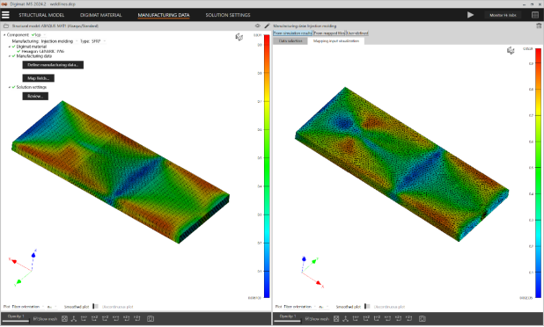The height and width of the screenshot is (327, 544).
Task: Click the pencil edit icon for structural model
Action: point(267,26)
